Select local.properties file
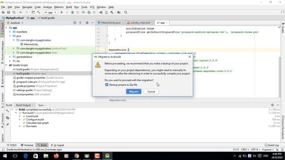 click(x=32, y=94)
